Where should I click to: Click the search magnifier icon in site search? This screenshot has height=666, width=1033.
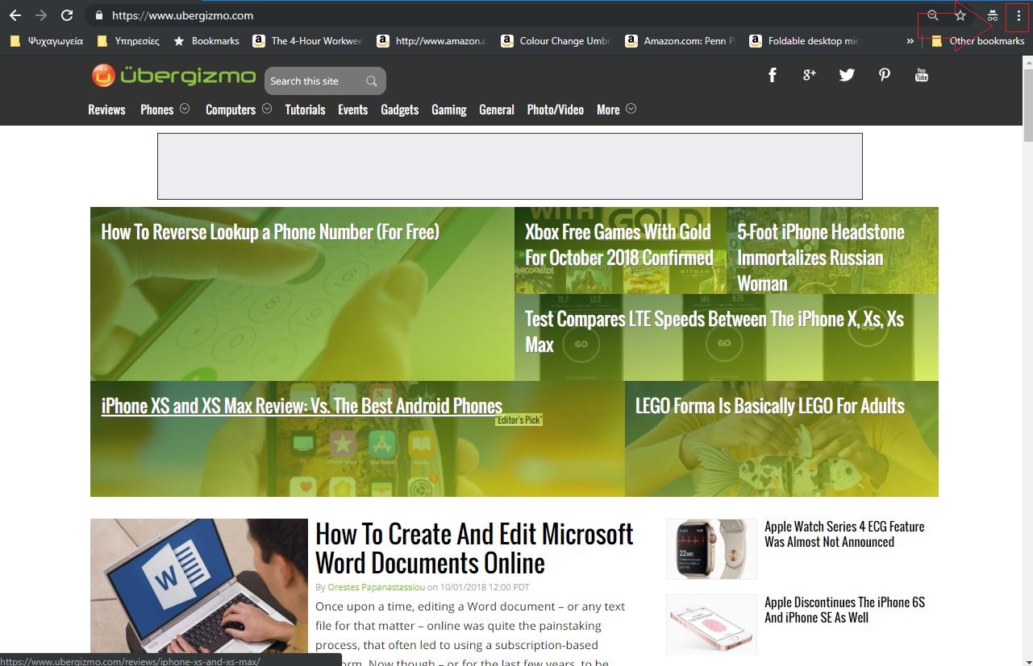coord(372,81)
